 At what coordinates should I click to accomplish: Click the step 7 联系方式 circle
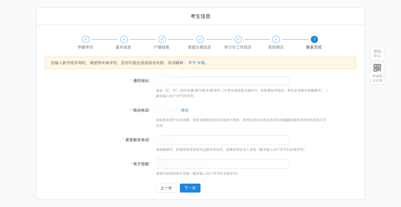(314, 39)
